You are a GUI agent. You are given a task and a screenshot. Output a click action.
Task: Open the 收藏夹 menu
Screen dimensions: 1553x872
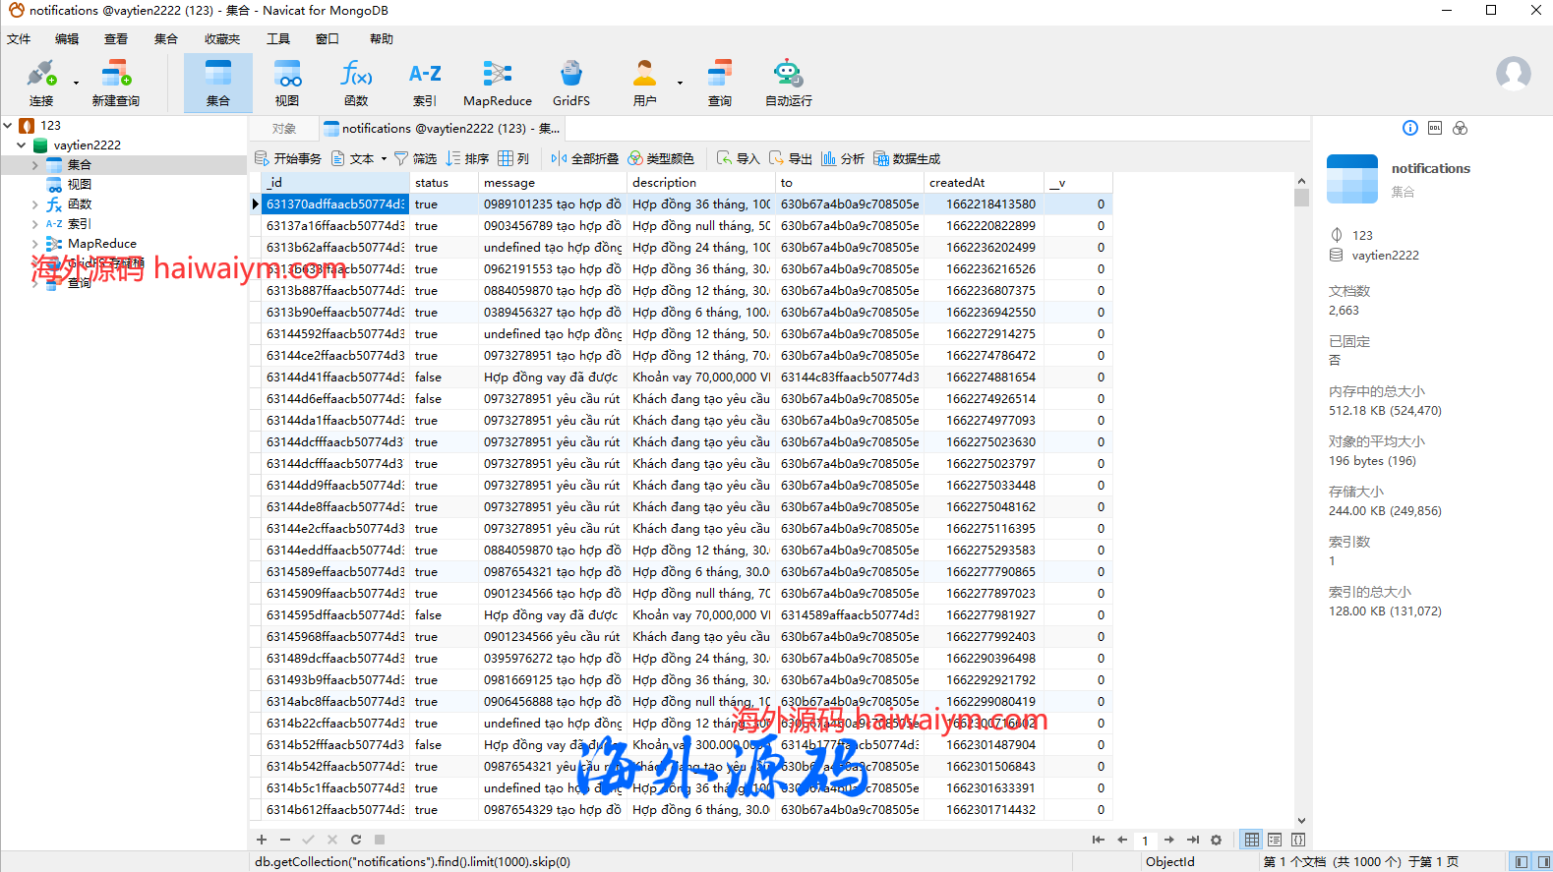[221, 39]
